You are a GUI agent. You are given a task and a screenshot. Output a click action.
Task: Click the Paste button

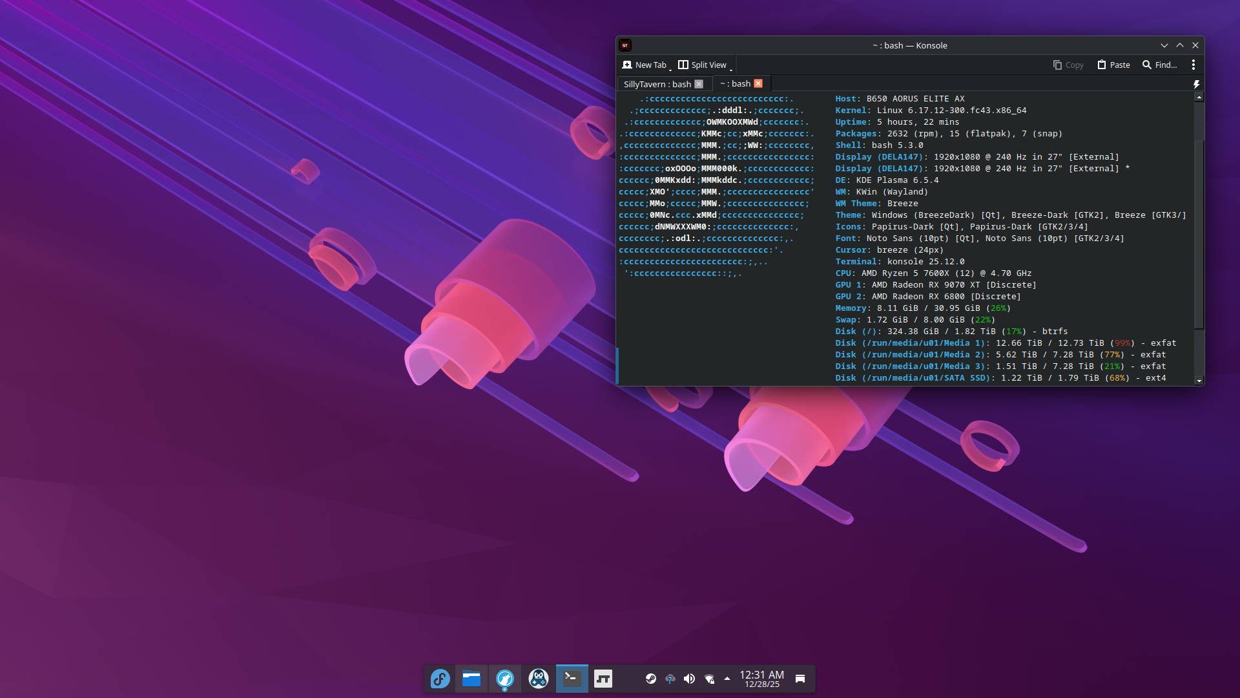[1113, 65]
